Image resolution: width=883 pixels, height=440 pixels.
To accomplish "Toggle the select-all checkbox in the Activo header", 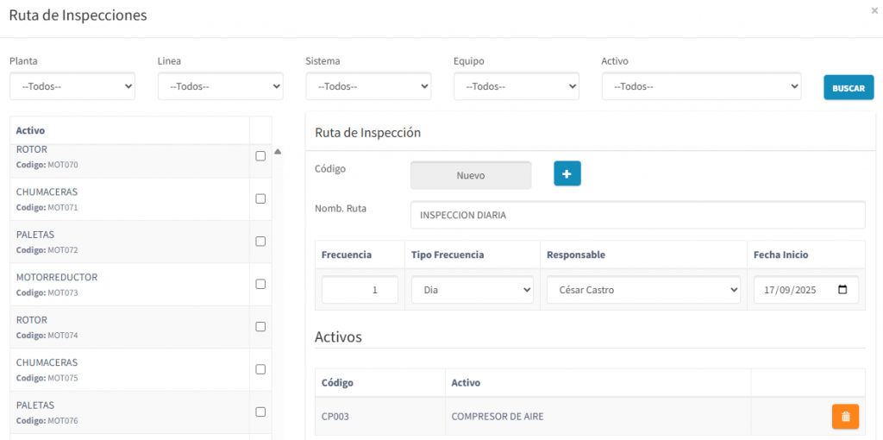I will pyautogui.click(x=260, y=130).
